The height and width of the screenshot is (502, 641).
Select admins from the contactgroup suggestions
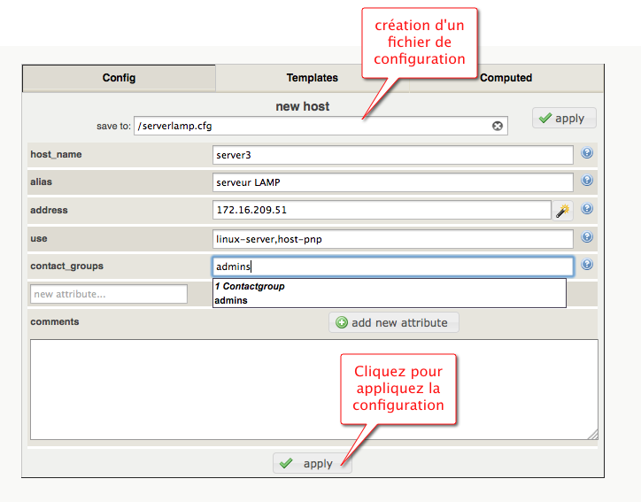click(231, 300)
